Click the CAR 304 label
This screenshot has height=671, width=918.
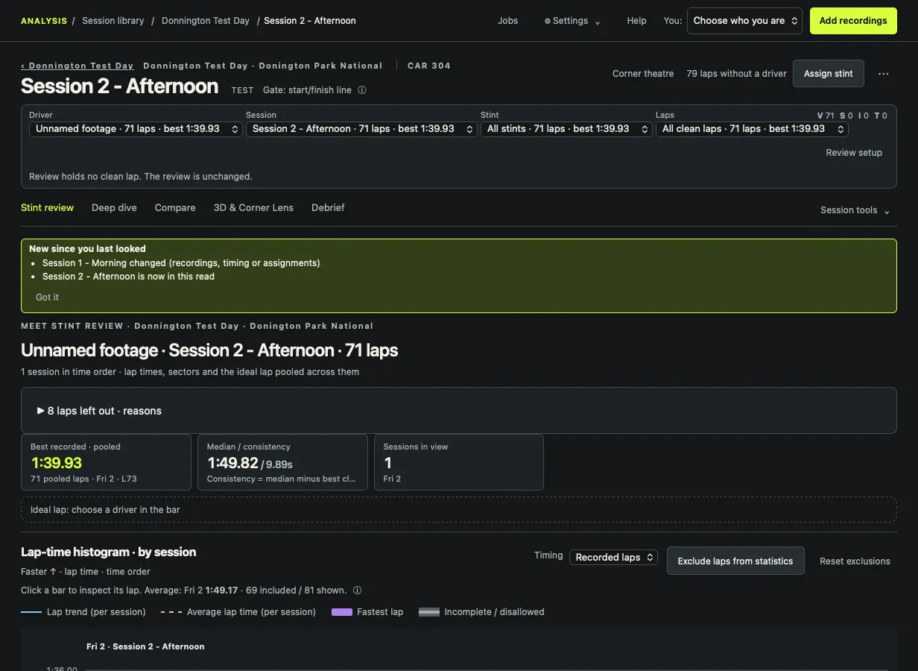(x=429, y=66)
